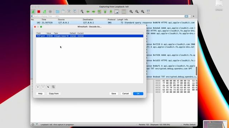Screen dimensions: 229x128
Task: Click the save capture file icon
Action: tap(63, 12)
